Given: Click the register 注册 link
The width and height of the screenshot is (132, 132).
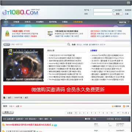Looking at the screenshot, I should pos(126,14).
